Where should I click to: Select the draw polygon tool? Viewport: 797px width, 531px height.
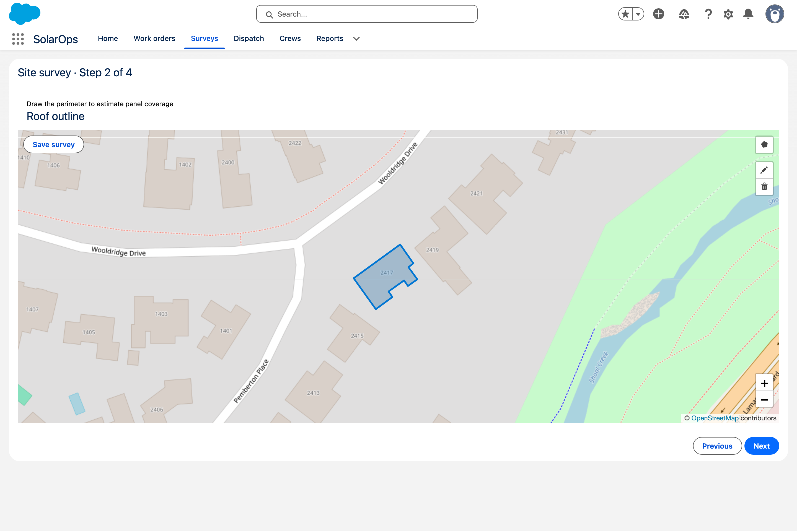click(764, 145)
